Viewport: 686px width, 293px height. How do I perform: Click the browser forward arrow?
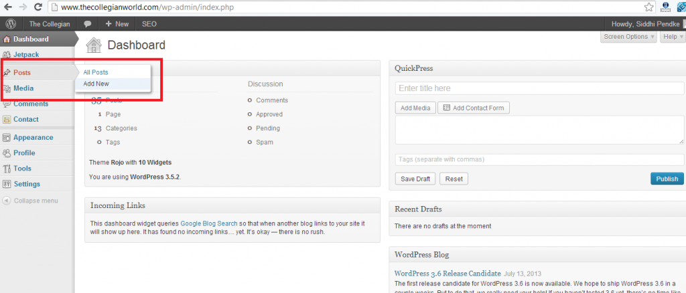(x=23, y=7)
